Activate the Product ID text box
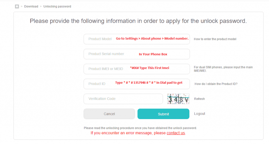 coord(137,84)
